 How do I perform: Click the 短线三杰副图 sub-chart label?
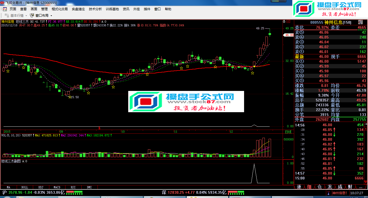click(11, 161)
